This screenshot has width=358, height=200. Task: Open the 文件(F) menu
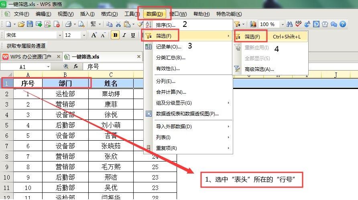click(21, 14)
